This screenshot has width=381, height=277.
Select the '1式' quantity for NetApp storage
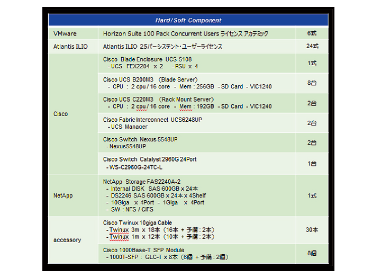(312, 195)
